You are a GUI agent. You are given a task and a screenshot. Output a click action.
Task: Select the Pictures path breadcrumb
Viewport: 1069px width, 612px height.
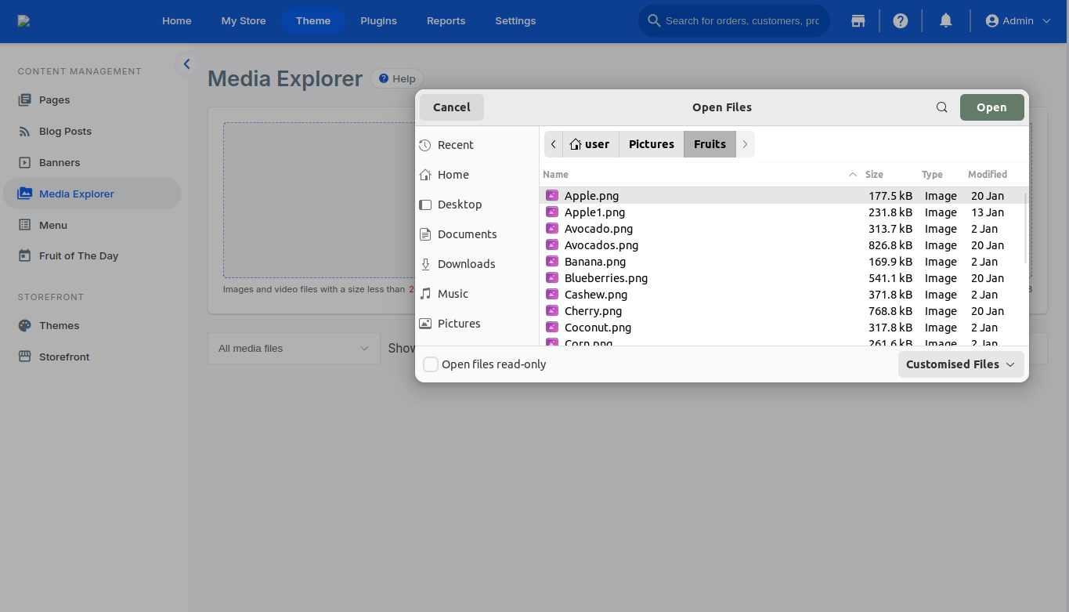click(x=652, y=144)
